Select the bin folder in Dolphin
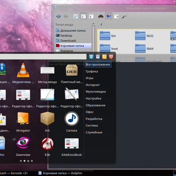The height and width of the screenshot is (176, 176). click(108, 36)
